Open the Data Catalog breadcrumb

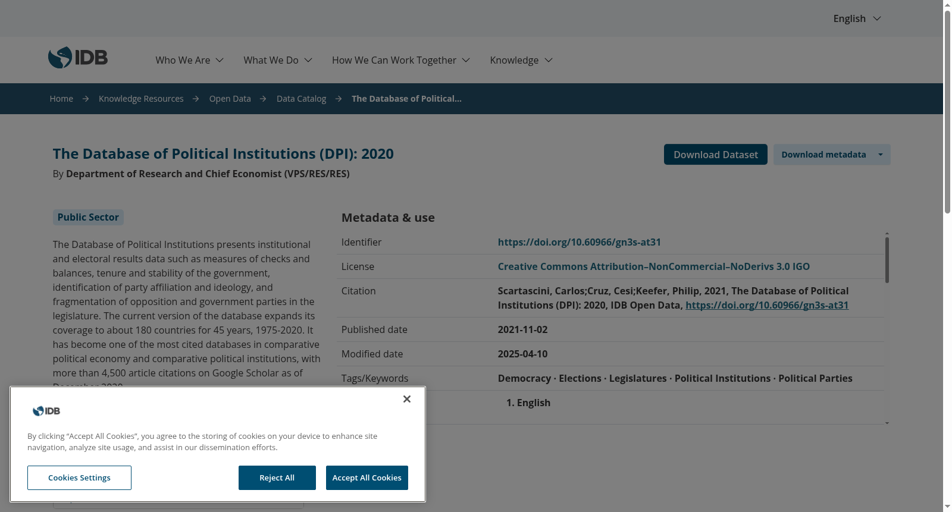(301, 99)
